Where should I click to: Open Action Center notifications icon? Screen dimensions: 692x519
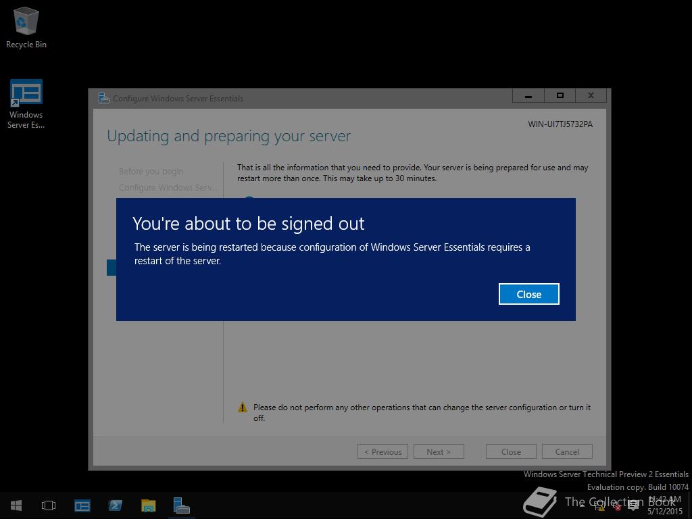click(633, 505)
